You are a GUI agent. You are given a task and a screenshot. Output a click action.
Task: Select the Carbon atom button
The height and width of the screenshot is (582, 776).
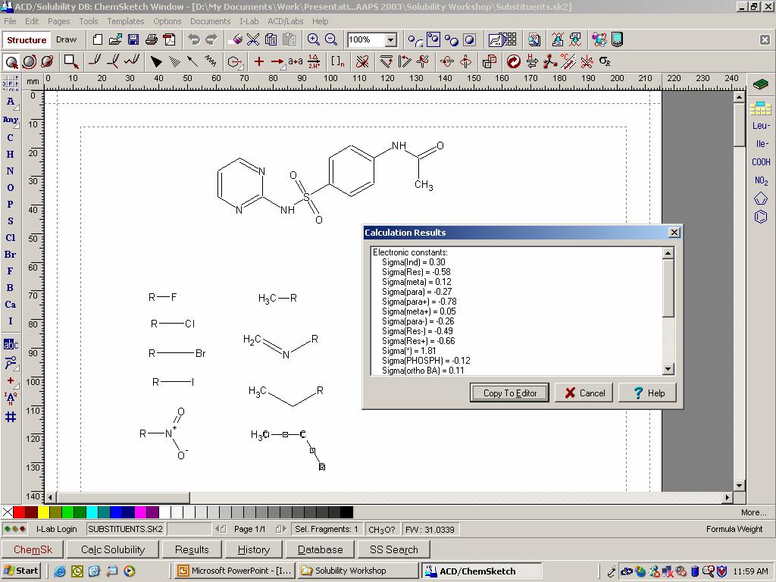tap(10, 138)
